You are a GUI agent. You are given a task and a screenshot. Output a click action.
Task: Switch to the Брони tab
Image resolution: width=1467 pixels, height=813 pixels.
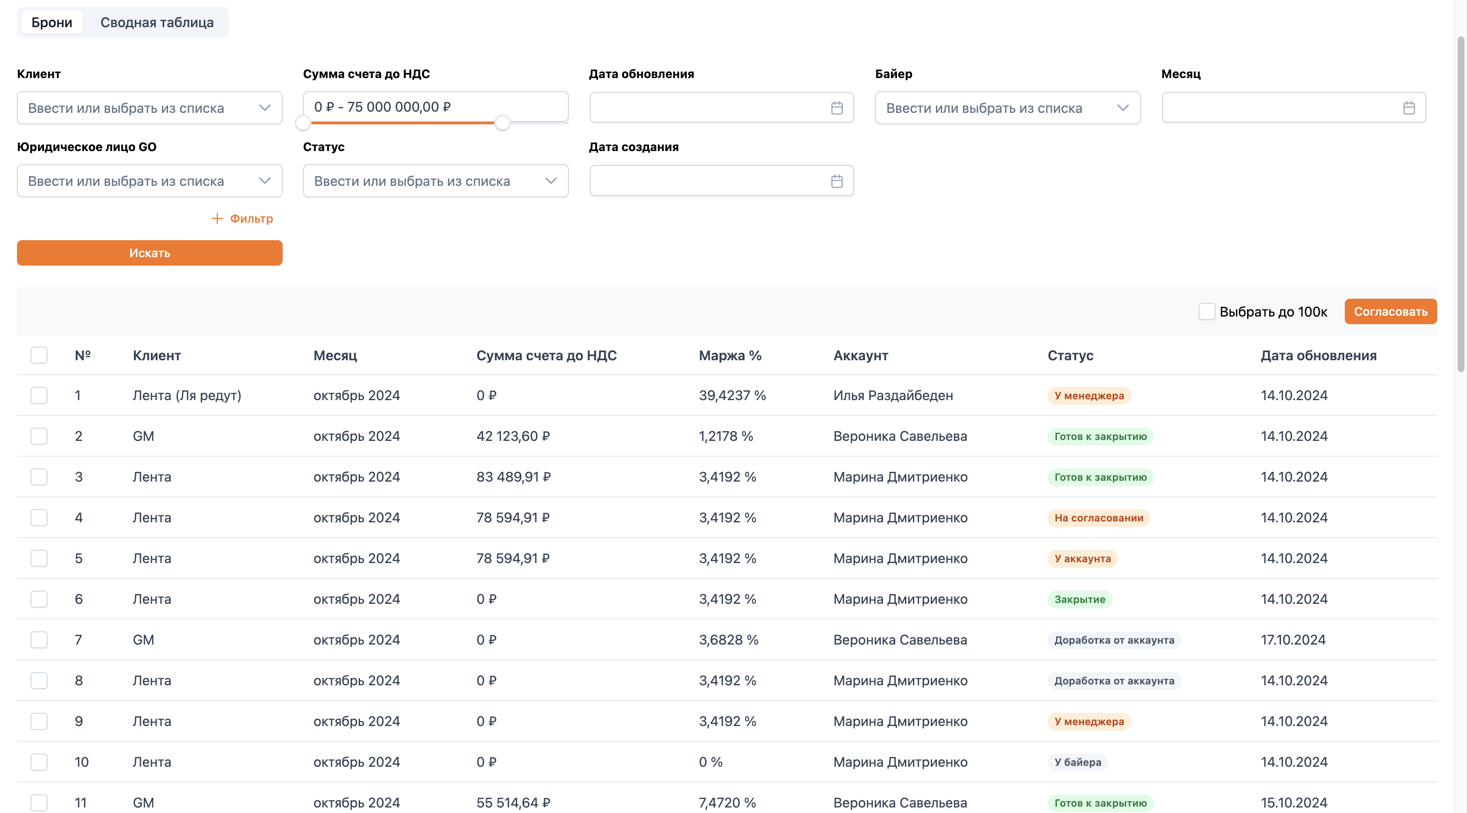pyautogui.click(x=52, y=22)
